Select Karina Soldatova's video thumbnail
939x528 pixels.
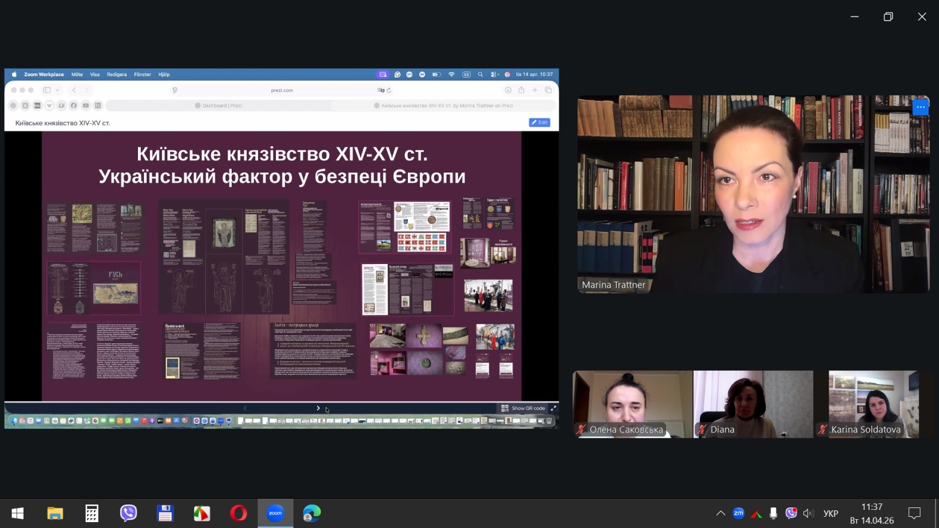(873, 404)
